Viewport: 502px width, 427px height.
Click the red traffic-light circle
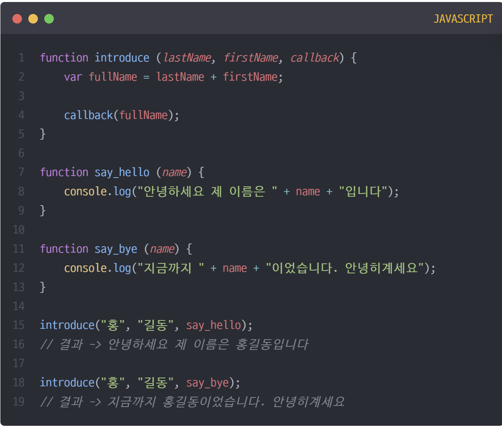tap(17, 18)
